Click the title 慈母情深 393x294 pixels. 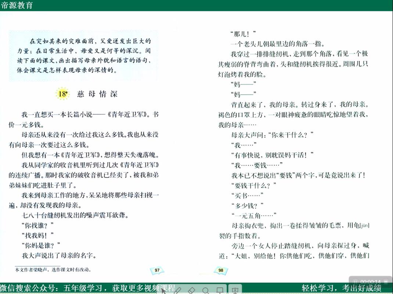point(97,94)
